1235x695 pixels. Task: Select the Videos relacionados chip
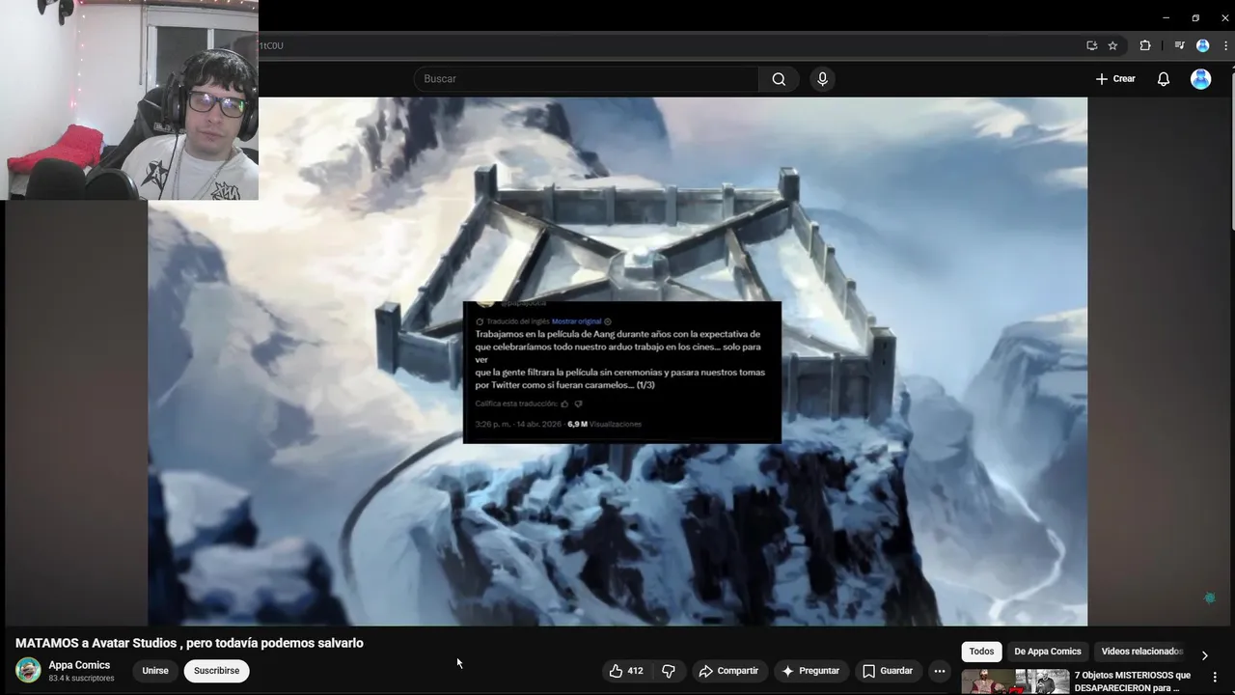coord(1142,652)
